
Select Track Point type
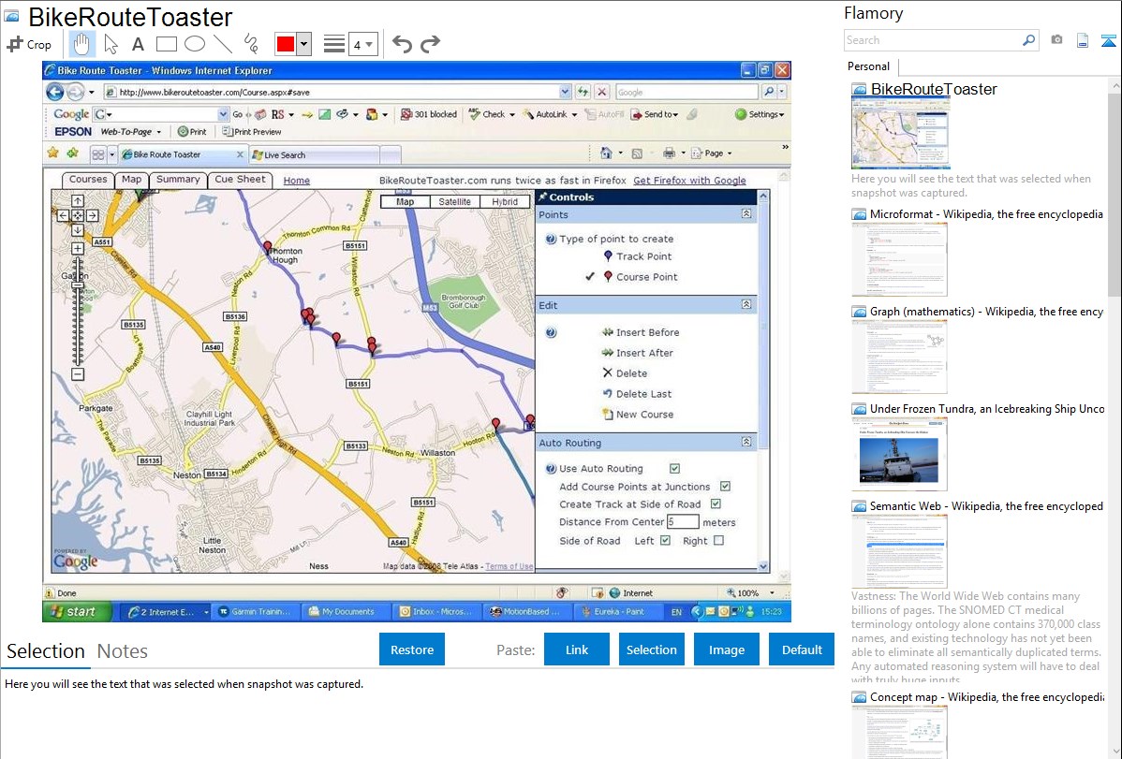pos(637,256)
